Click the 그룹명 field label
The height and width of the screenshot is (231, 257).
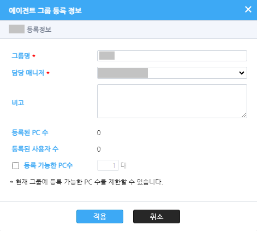pos(21,56)
